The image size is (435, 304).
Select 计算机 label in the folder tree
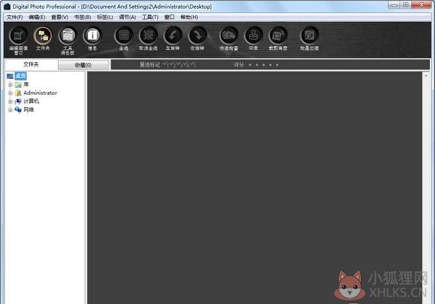point(31,101)
